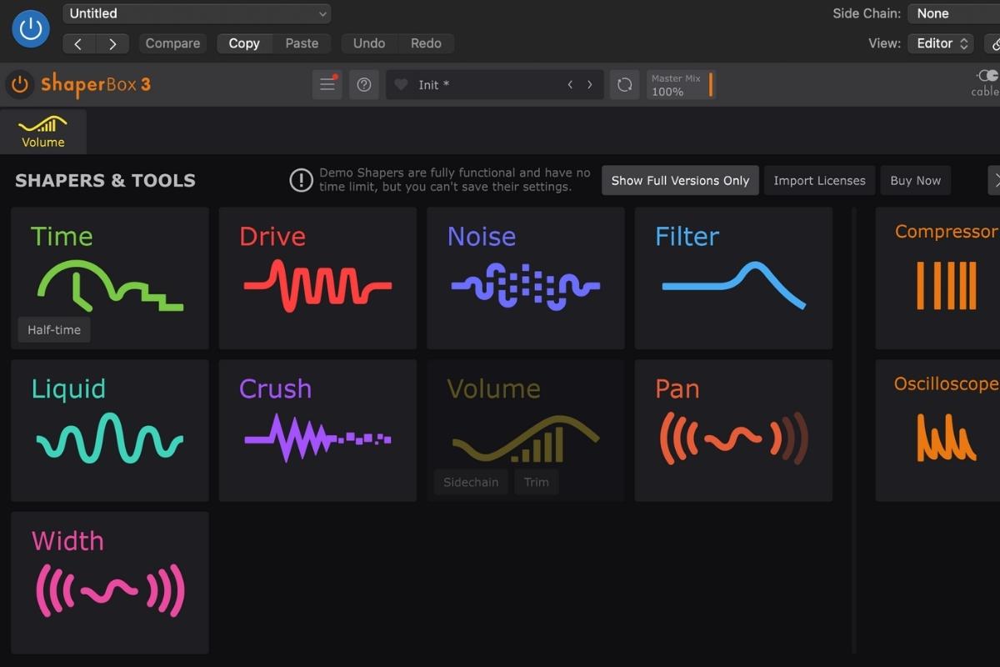Viewport: 1000px width, 667px height.
Task: Open the Untitled preset dropdown
Action: [x=197, y=13]
